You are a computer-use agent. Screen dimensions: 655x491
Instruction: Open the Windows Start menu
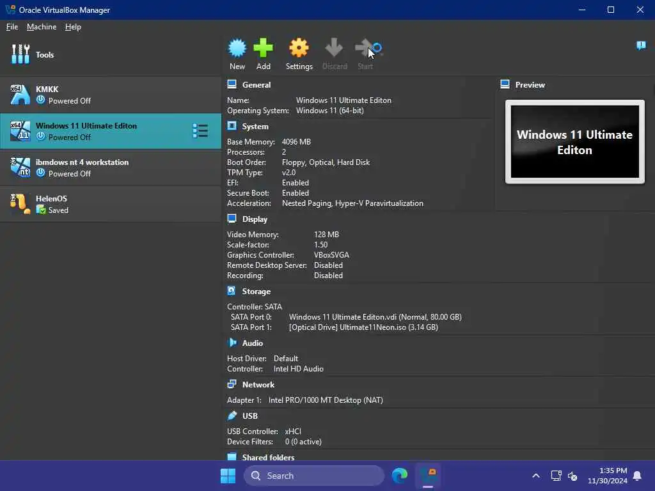click(228, 476)
